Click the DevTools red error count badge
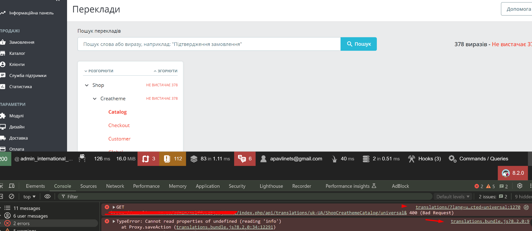 coord(479,186)
